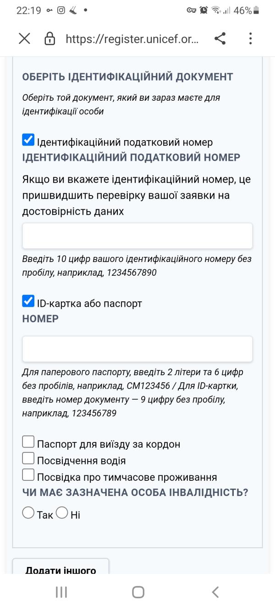Choose the Ні radio option

[x=62, y=513]
